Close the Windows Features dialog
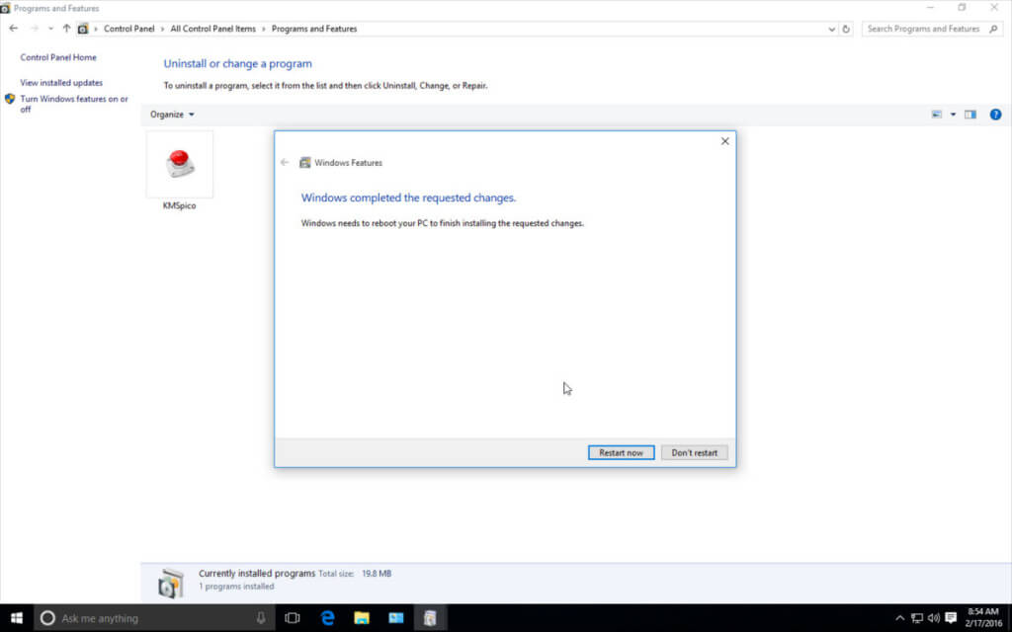 [724, 141]
